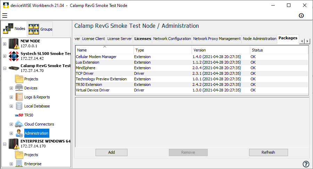This screenshot has height=169, width=313.
Task: Open the License Client tab
Action: click(93, 39)
